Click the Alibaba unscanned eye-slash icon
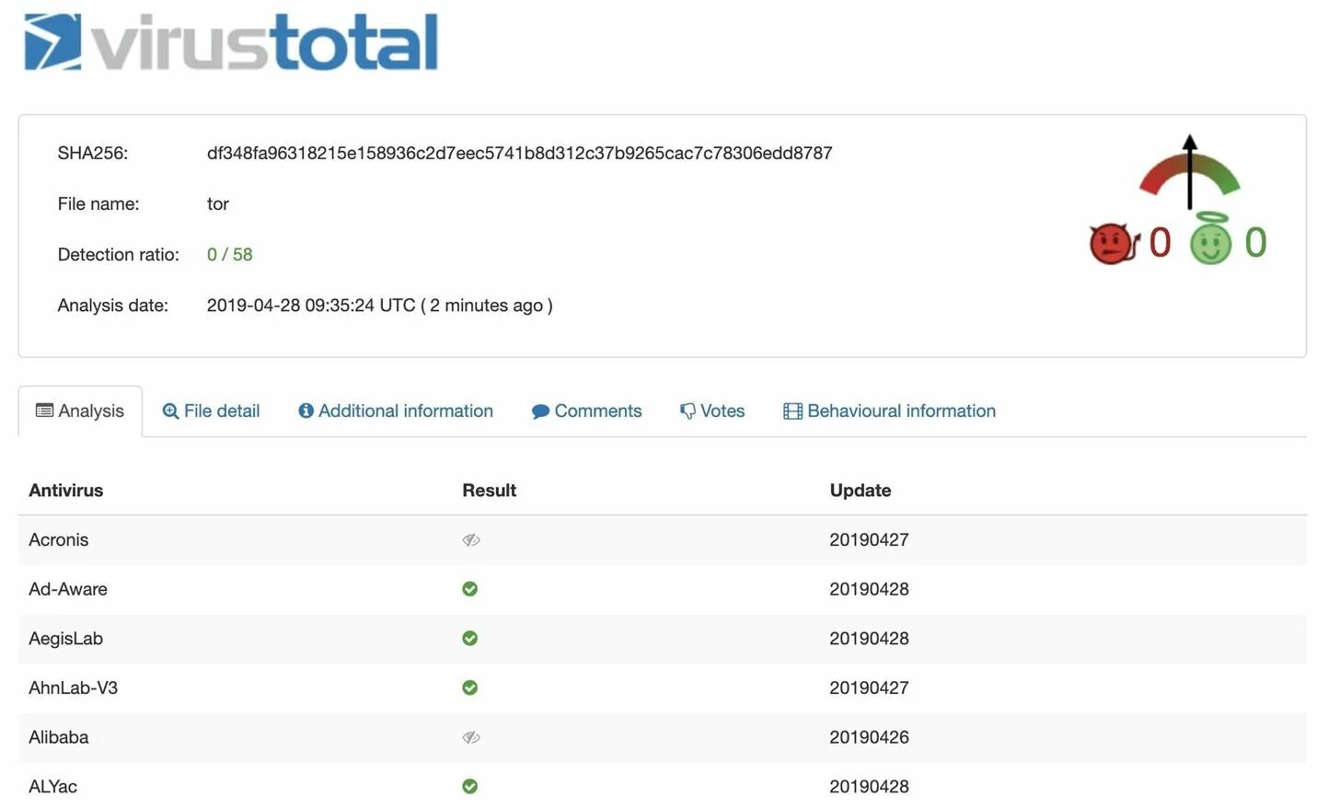The image size is (1340, 809). (470, 737)
